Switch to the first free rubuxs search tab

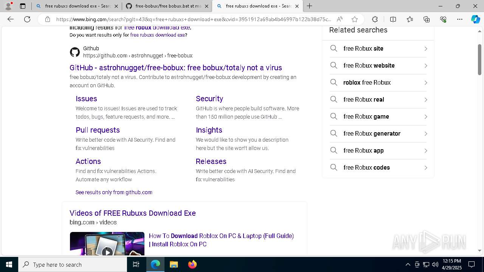pyautogui.click(x=77, y=6)
